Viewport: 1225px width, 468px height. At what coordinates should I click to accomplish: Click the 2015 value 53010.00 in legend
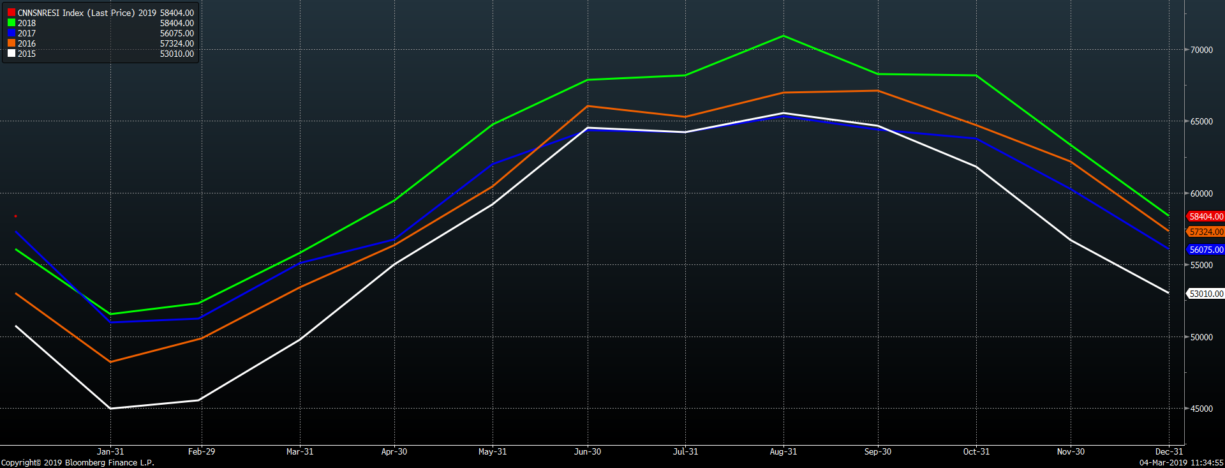coord(177,54)
